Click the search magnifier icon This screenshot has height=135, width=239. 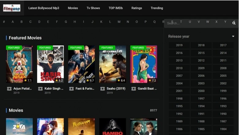point(234,23)
